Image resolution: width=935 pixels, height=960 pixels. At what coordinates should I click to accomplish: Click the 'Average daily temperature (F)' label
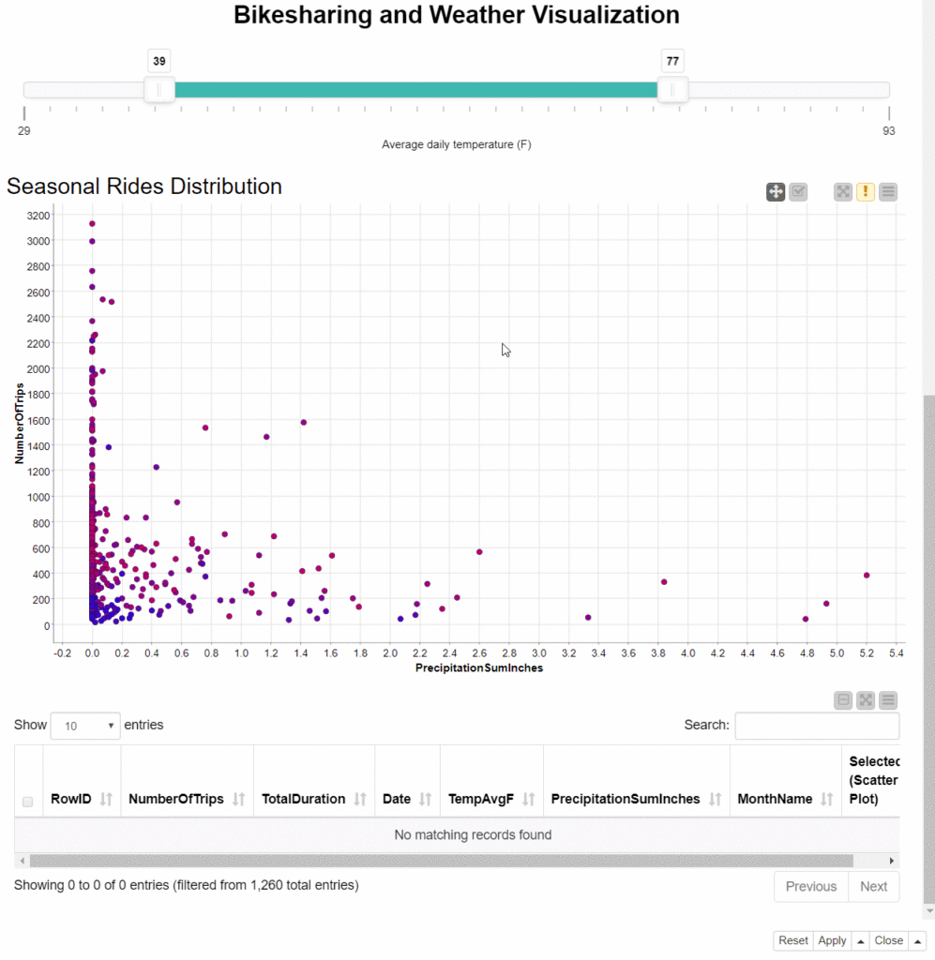456,144
